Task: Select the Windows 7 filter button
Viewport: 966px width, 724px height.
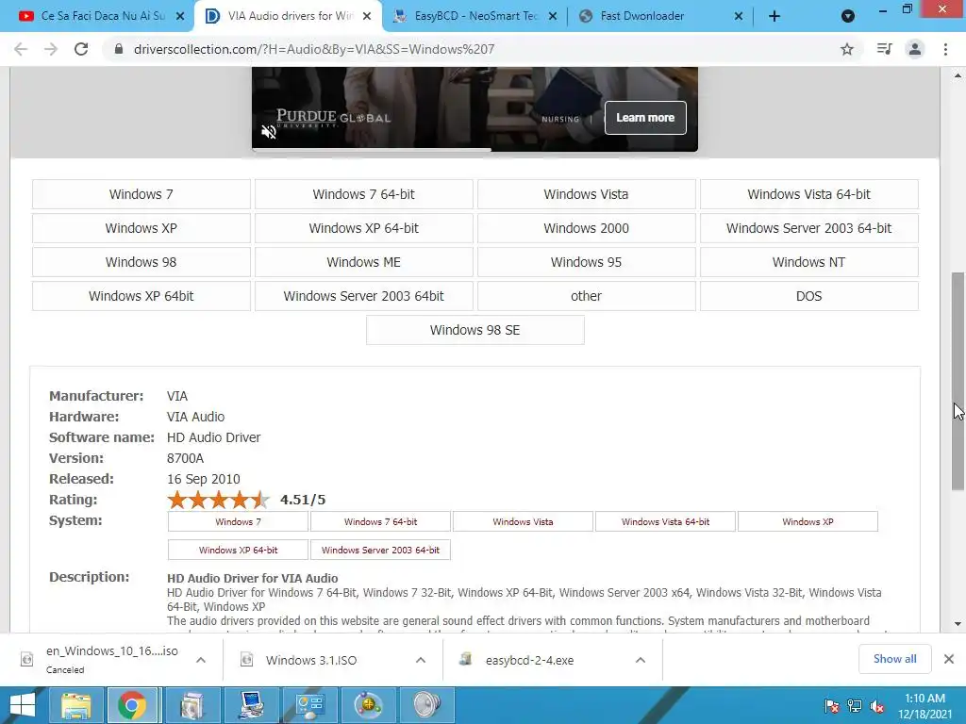Action: pyautogui.click(x=142, y=194)
